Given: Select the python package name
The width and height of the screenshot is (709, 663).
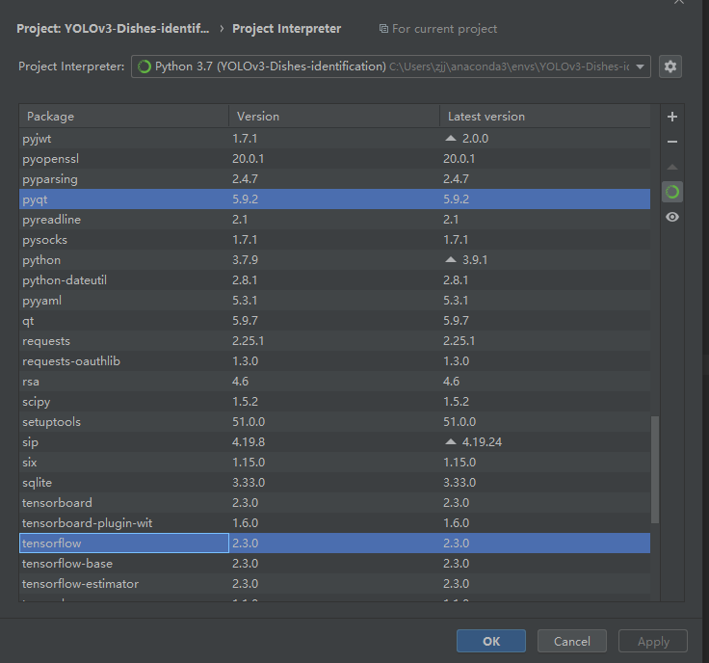Looking at the screenshot, I should tap(41, 260).
